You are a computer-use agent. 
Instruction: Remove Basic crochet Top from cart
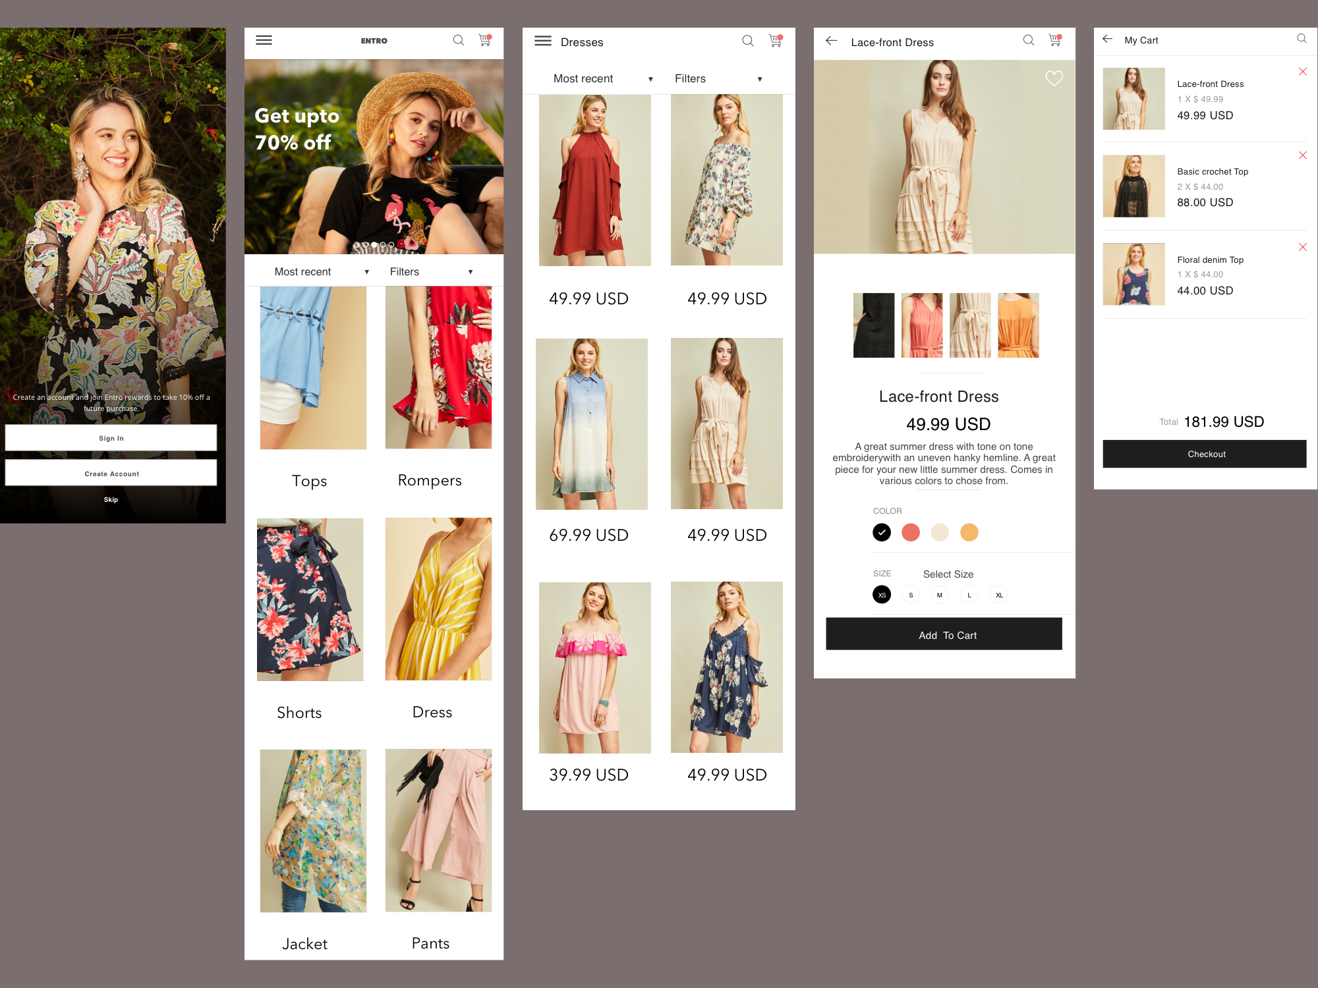(1302, 155)
